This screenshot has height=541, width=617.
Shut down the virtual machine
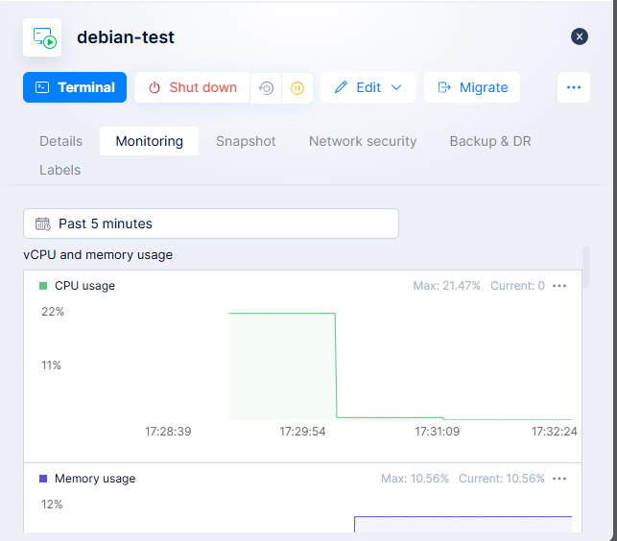[x=192, y=87]
